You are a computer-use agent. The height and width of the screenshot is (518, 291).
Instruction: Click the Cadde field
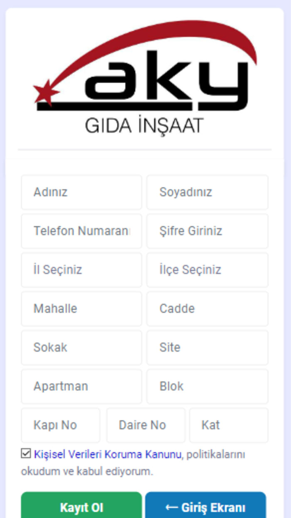(x=207, y=309)
